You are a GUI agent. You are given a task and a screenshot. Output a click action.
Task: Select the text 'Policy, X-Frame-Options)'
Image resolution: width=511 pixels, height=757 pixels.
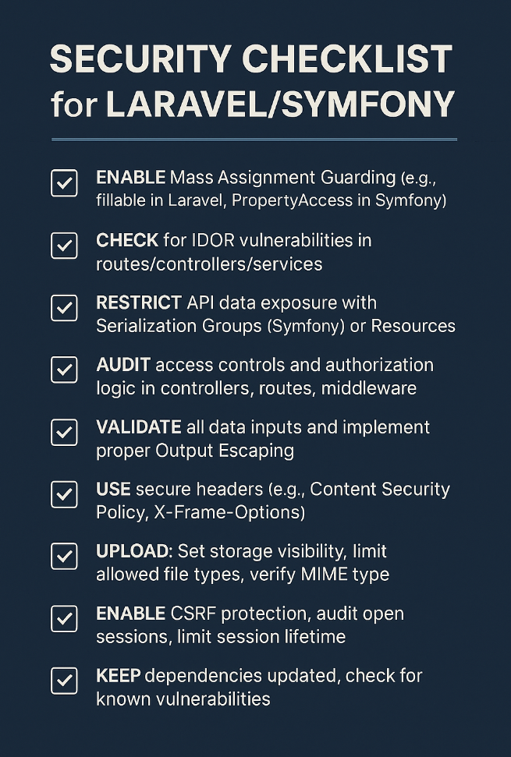click(x=200, y=513)
